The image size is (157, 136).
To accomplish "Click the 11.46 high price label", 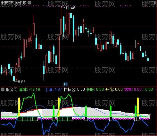I will click(x=70, y=8).
